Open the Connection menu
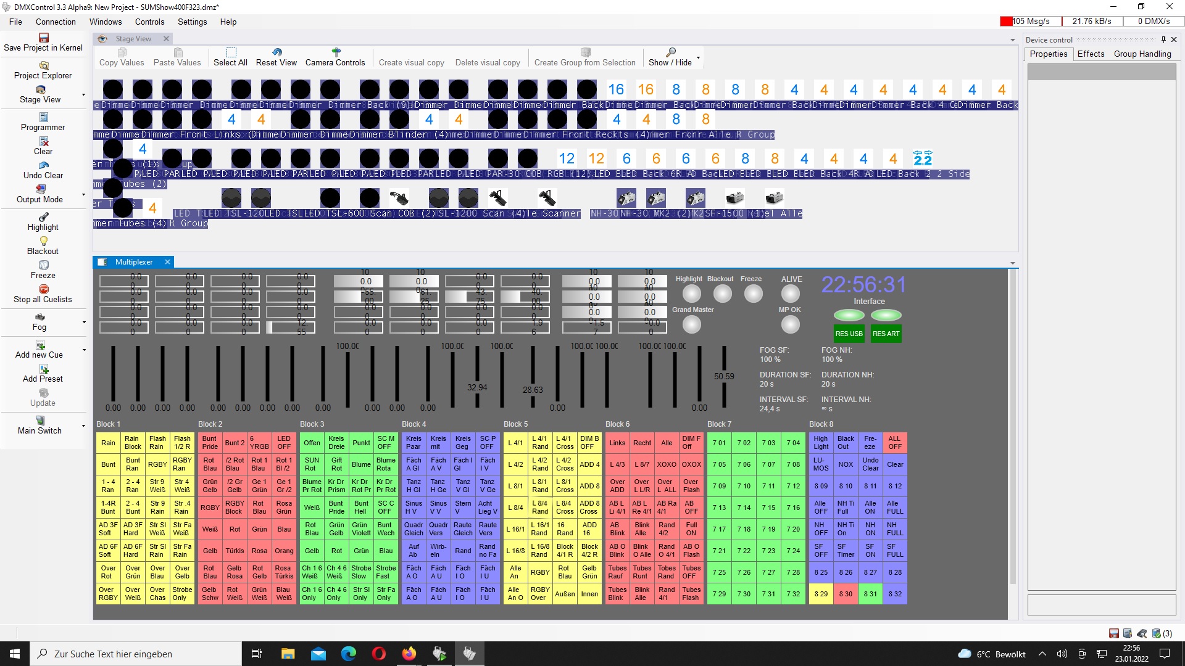Screen dimensions: 1185x666 click(x=56, y=22)
